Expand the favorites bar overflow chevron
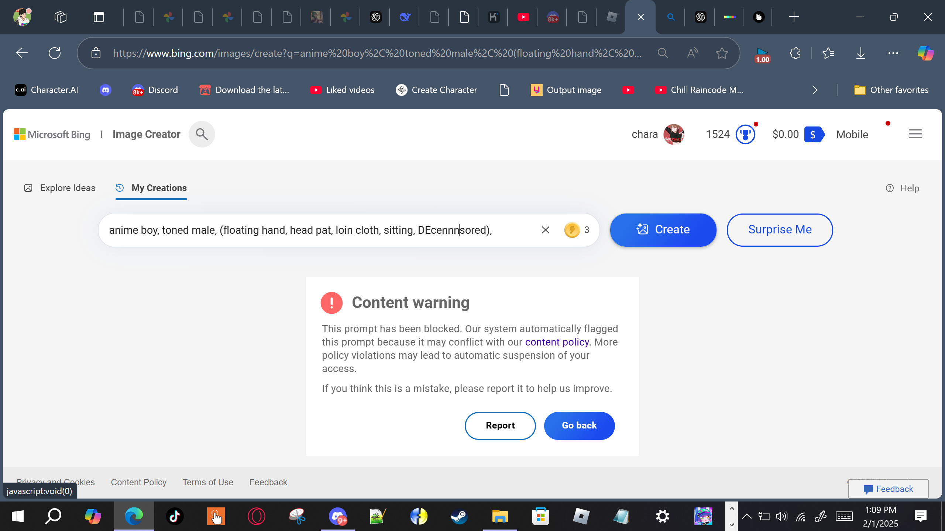Screen dimensions: 945x531 tap(815, 90)
